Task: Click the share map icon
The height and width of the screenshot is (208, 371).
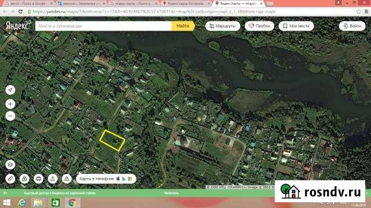Action: click(x=53, y=179)
